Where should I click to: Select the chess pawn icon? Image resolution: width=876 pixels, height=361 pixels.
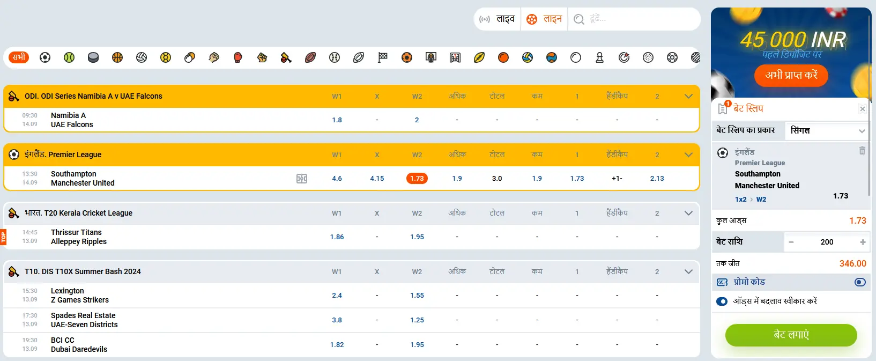[600, 57]
